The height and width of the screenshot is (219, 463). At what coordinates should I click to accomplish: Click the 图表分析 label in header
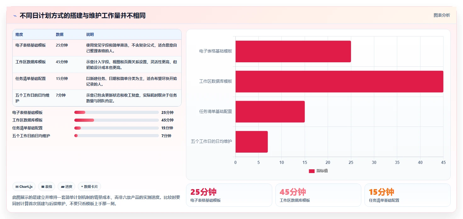(x=442, y=15)
